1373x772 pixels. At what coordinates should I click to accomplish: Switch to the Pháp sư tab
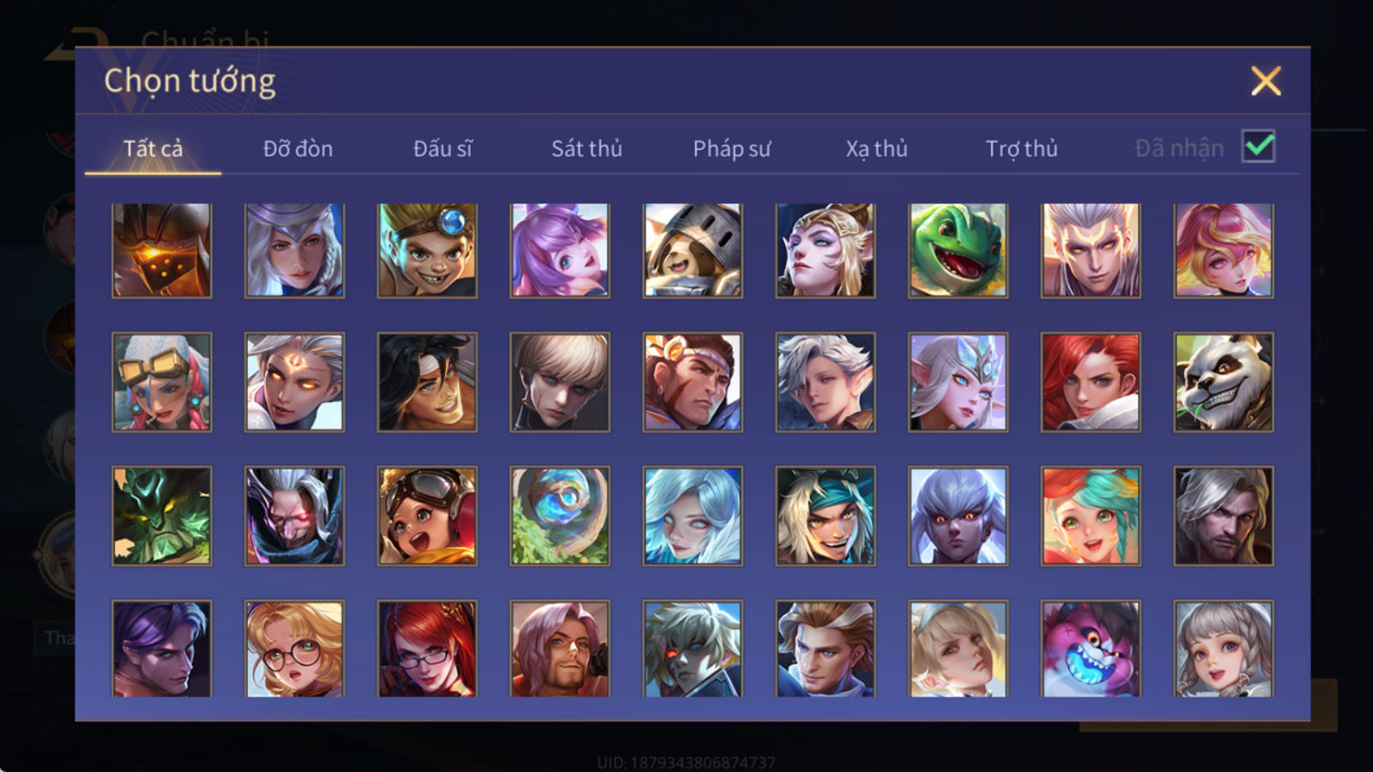[x=731, y=148]
